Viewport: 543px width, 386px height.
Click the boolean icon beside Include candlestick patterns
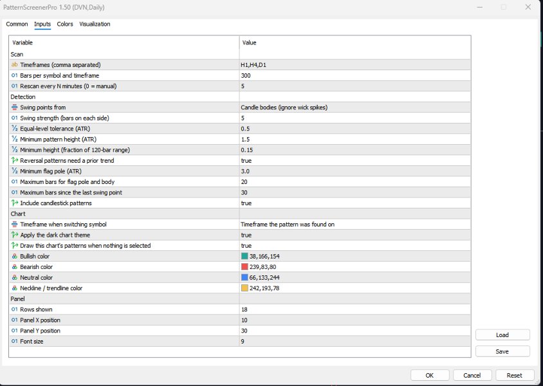pos(14,203)
